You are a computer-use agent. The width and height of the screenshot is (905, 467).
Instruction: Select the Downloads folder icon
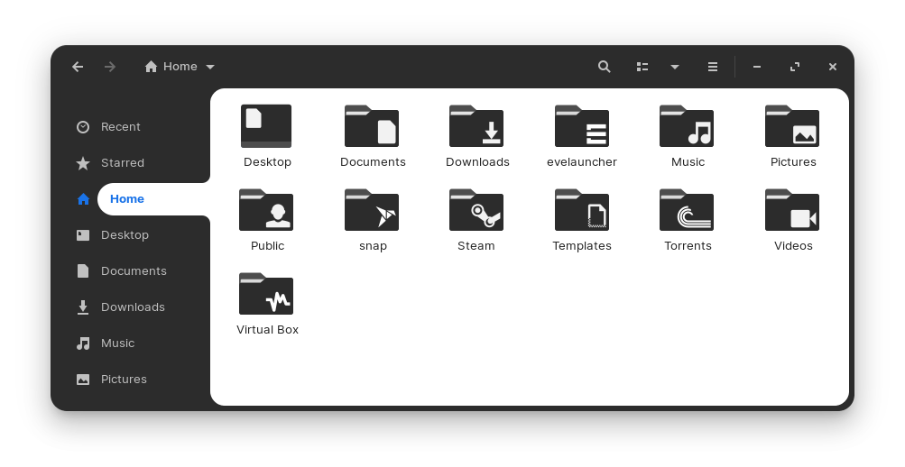click(x=476, y=126)
